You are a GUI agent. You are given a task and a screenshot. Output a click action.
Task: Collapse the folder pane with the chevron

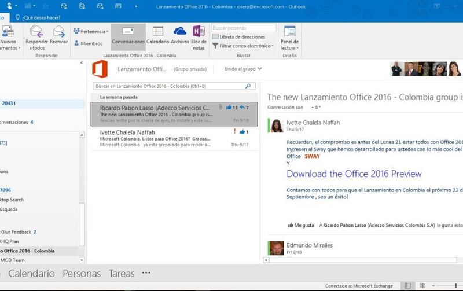[82, 63]
